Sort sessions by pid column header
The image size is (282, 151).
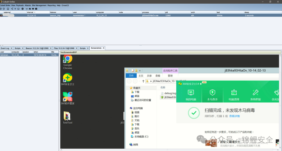(x=178, y=12)
